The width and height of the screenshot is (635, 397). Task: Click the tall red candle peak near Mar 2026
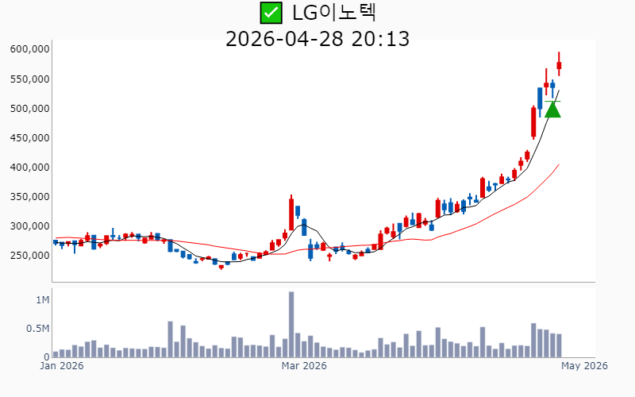coord(291,213)
